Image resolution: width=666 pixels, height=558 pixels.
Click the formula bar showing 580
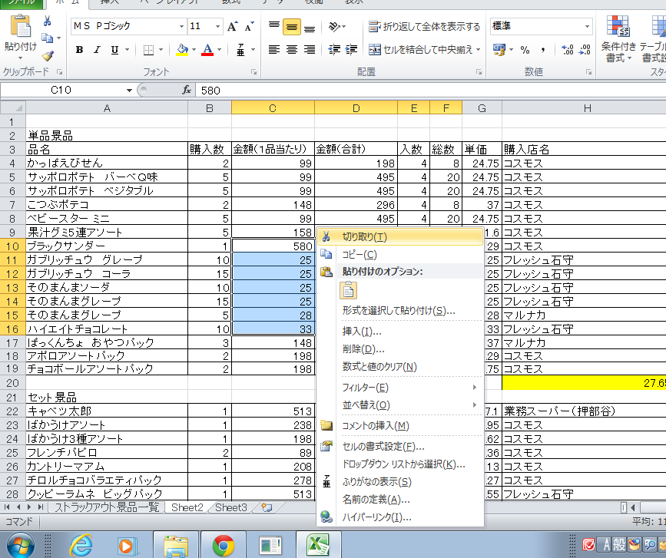[x=431, y=91]
